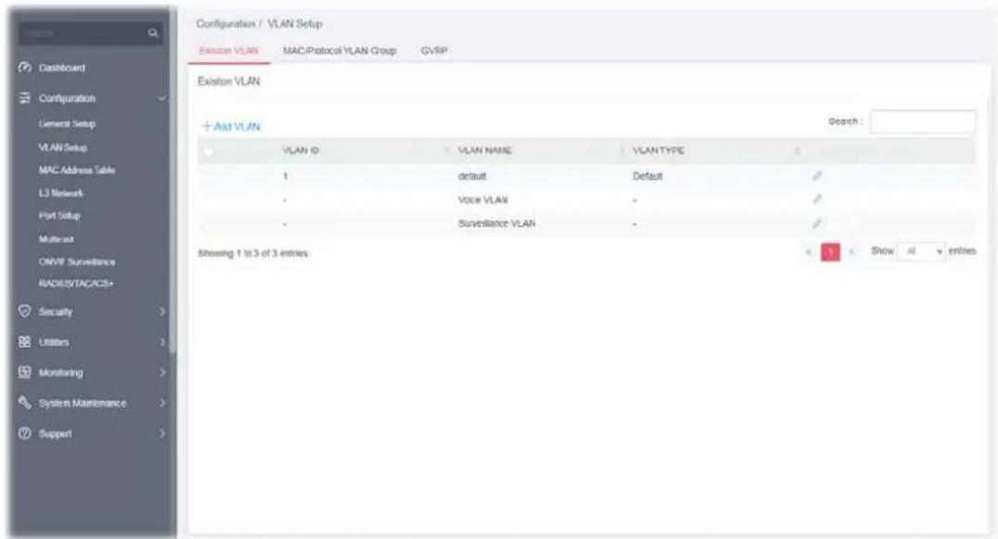This screenshot has height=539, width=998.
Task: Open Port Setup in sidebar
Action: (x=59, y=216)
